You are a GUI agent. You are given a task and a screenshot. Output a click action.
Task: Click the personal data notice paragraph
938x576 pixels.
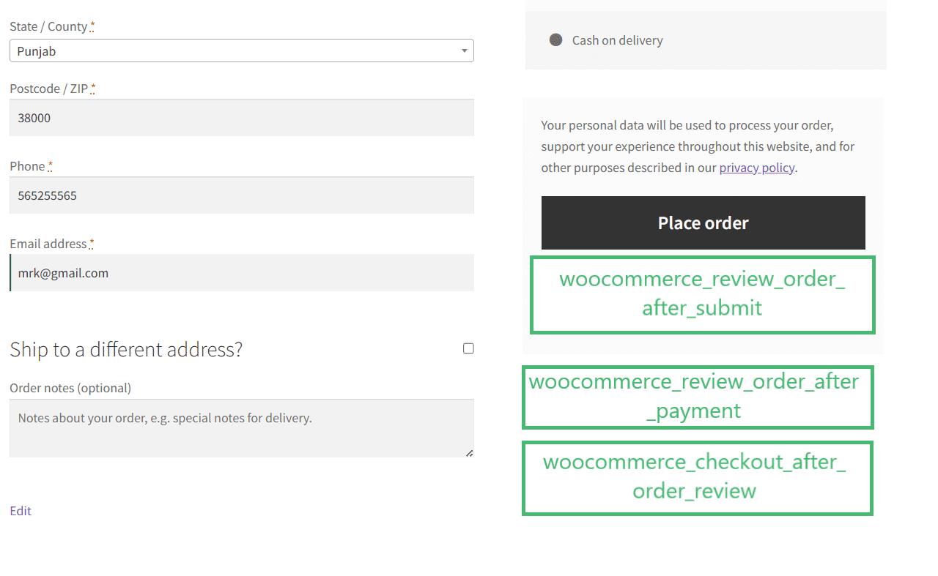698,146
